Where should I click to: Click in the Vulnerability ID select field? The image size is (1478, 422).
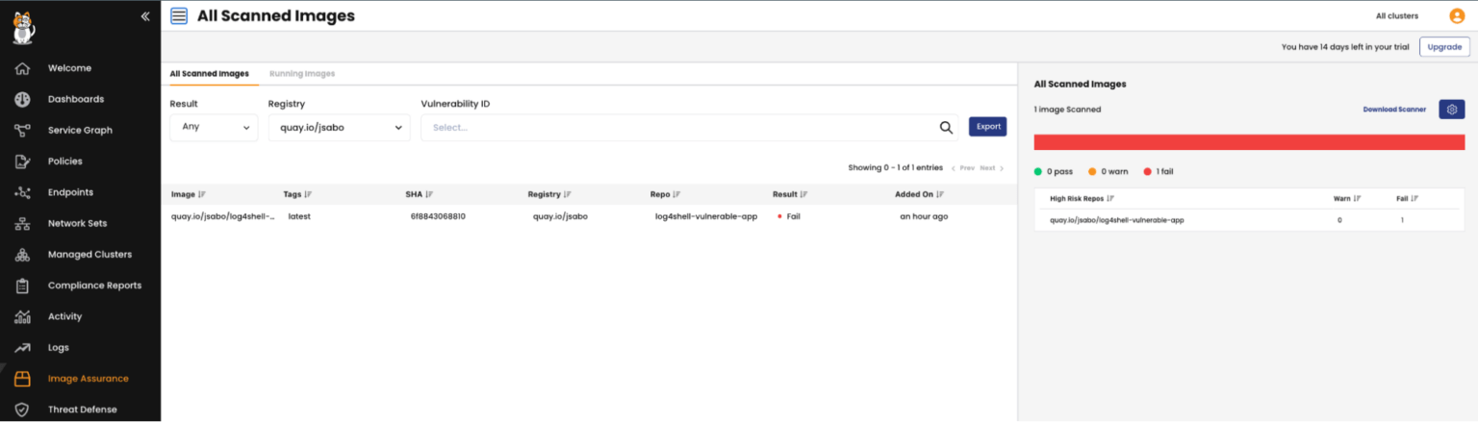click(x=689, y=127)
